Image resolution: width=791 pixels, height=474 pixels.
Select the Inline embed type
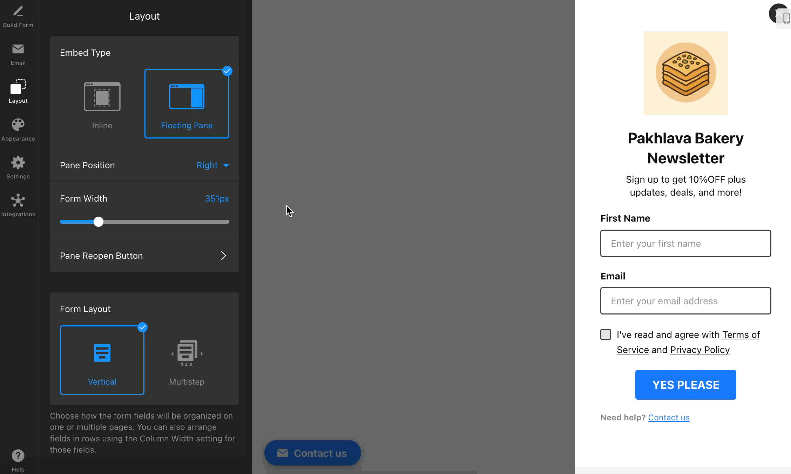click(102, 104)
